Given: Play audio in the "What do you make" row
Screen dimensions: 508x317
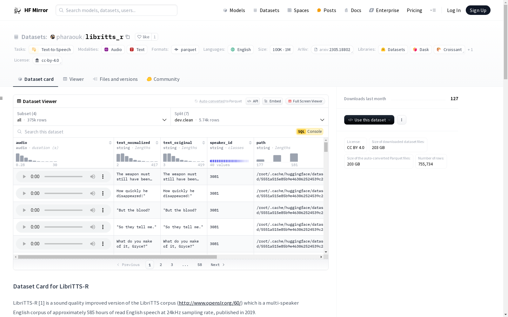Looking at the screenshot, I should tap(24, 244).
